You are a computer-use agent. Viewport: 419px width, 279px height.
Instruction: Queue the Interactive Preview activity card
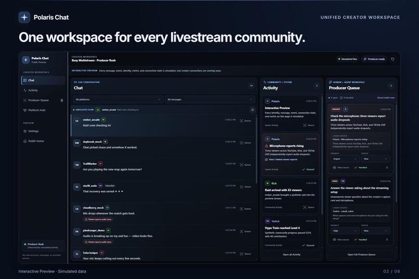[309, 125]
